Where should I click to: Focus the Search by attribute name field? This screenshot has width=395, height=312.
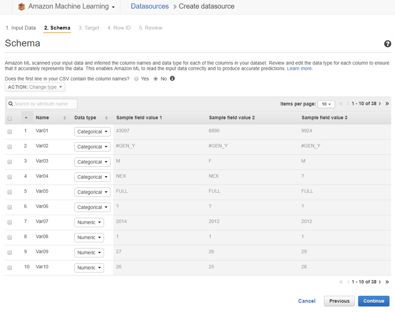42,104
